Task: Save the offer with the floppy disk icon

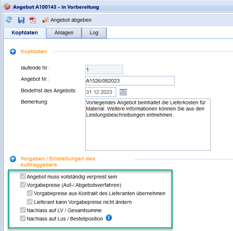Action: pyautogui.click(x=21, y=20)
